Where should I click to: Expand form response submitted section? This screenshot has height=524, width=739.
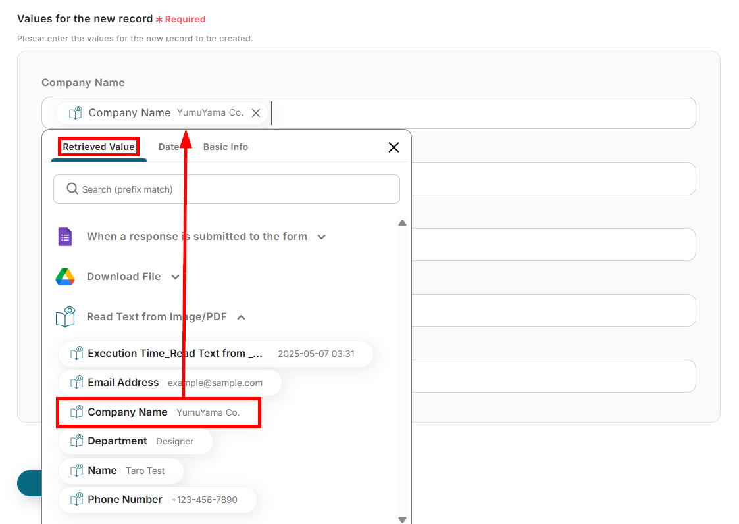pyautogui.click(x=321, y=237)
